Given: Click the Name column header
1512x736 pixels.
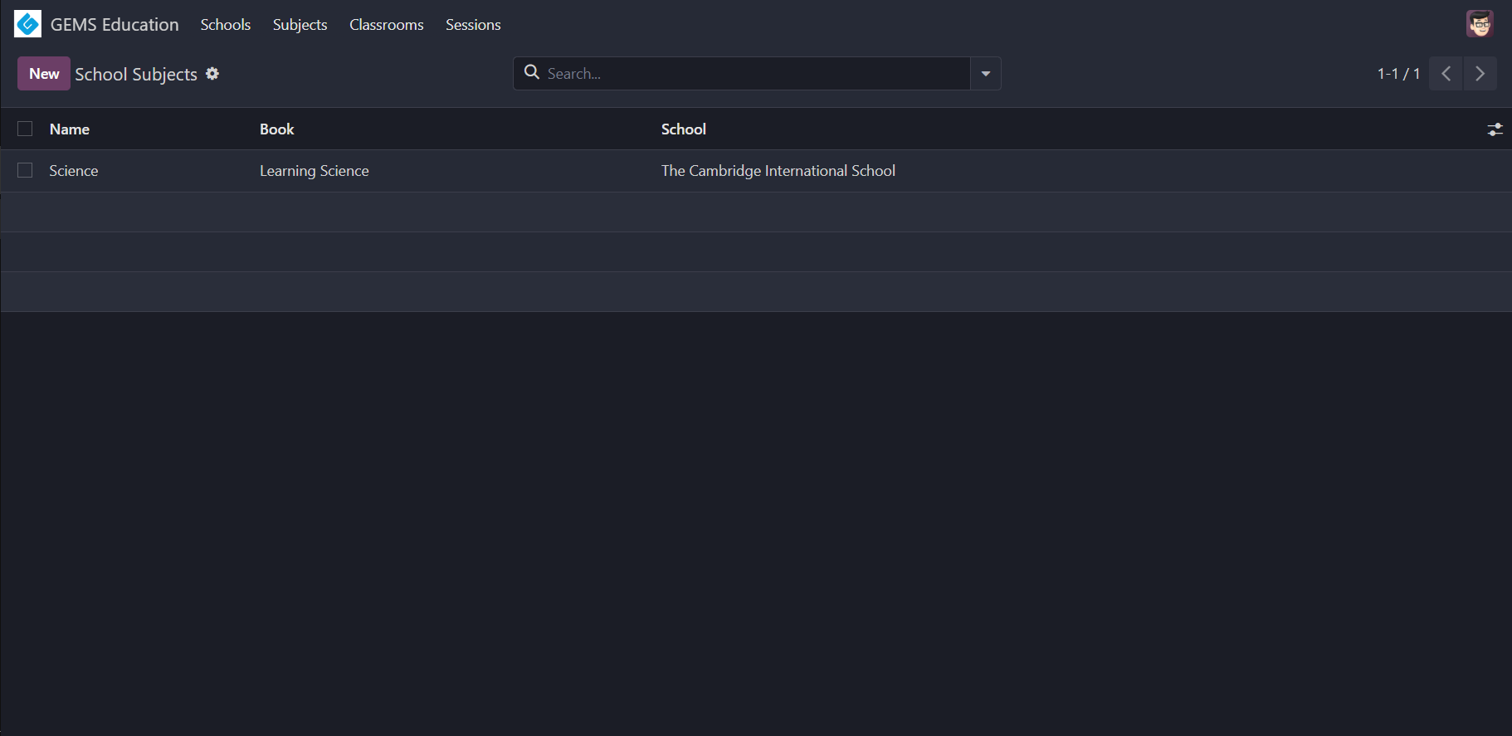Looking at the screenshot, I should pyautogui.click(x=69, y=129).
